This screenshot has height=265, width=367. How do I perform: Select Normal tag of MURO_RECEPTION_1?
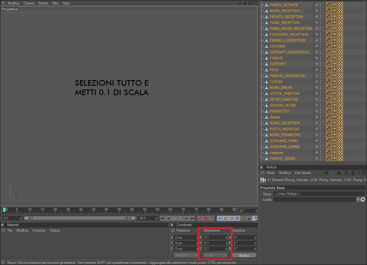tap(334, 11)
